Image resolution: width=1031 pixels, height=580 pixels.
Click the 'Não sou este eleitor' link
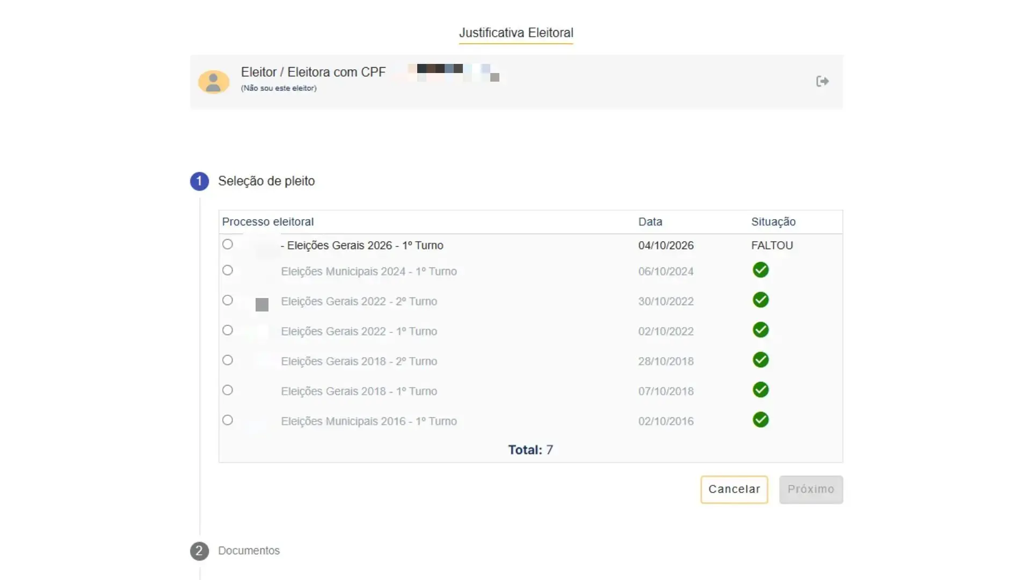[279, 88]
